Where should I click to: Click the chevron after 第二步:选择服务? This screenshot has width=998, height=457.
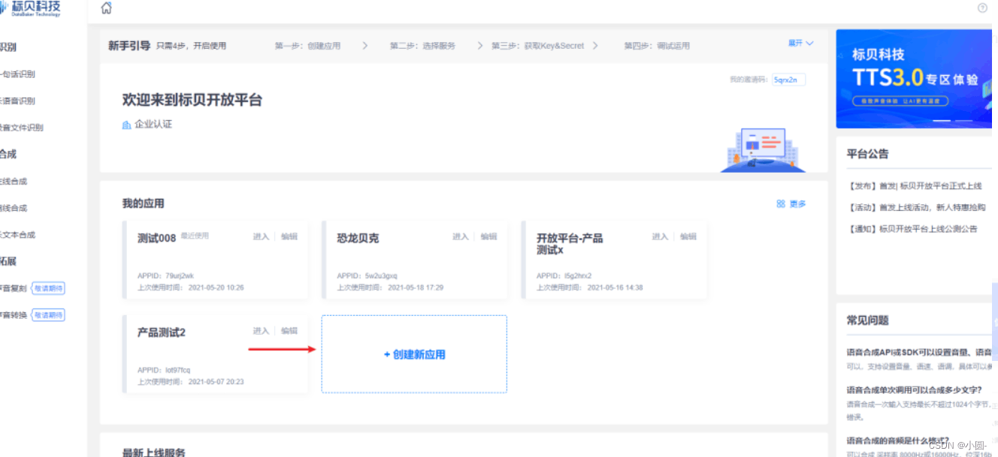[x=480, y=46]
